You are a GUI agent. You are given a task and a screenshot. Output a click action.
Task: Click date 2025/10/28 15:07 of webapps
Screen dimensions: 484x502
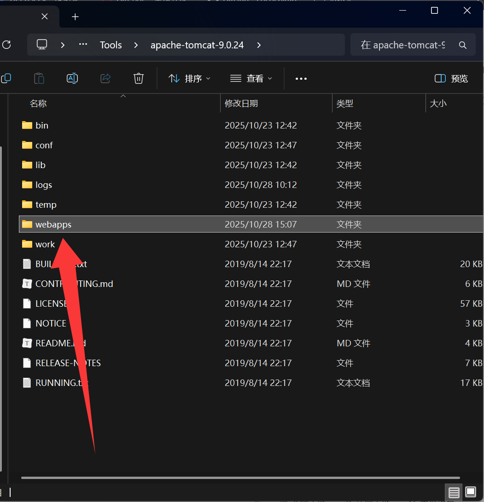coord(261,224)
